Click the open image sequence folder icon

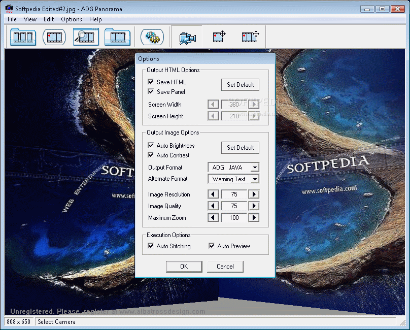(23, 37)
